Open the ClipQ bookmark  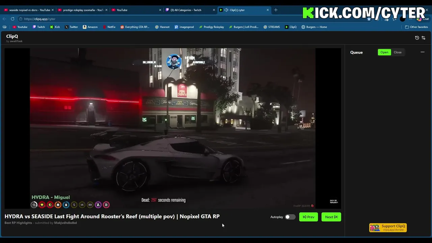click(291, 27)
